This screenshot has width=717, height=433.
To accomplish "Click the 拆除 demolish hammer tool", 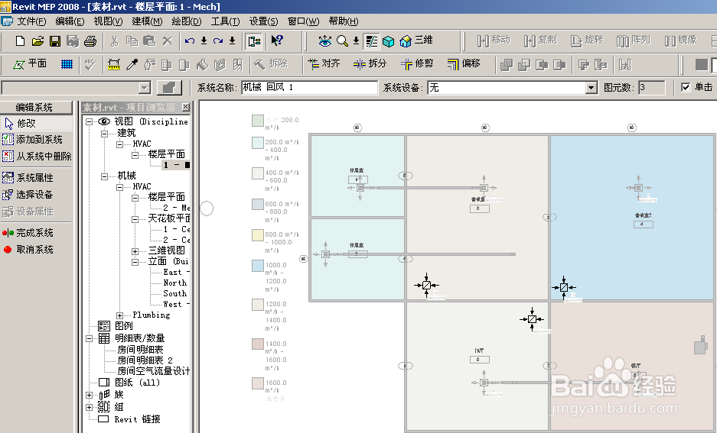I will tap(271, 64).
